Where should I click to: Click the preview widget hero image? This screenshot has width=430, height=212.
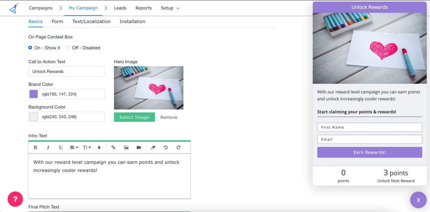pyautogui.click(x=369, y=48)
